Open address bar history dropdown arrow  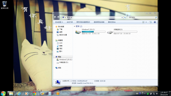(x=122, y=18)
